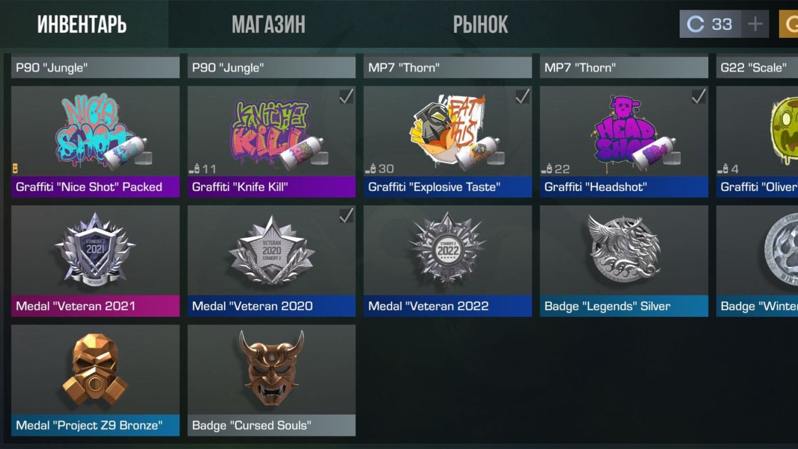Click the first P90 "Jungle" label
This screenshot has width=798, height=449.
pos(95,67)
